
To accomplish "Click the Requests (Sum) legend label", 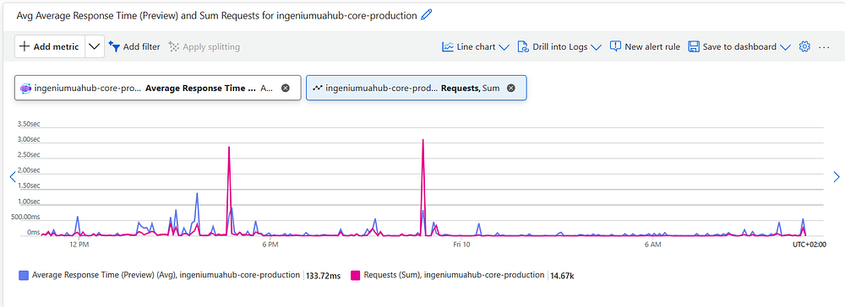I will coord(454,275).
